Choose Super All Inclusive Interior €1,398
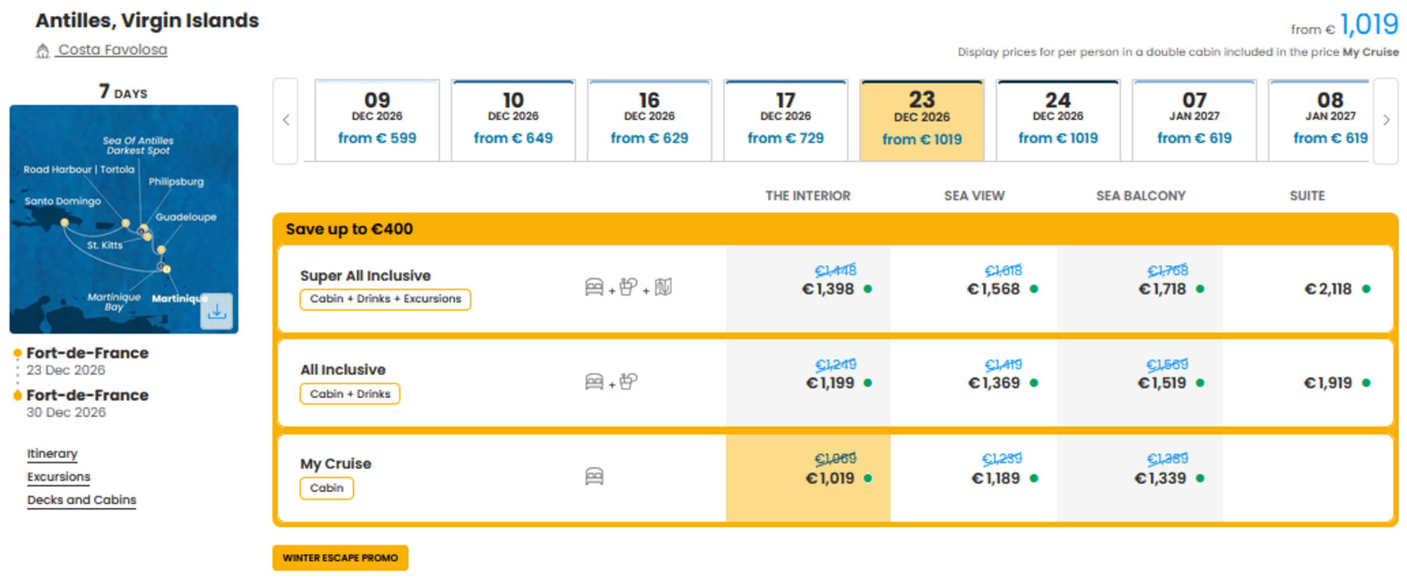 (808, 289)
